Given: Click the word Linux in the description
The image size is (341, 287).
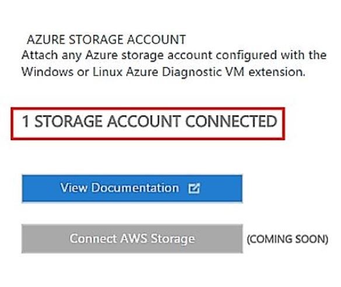Looking at the screenshot, I should point(107,72).
